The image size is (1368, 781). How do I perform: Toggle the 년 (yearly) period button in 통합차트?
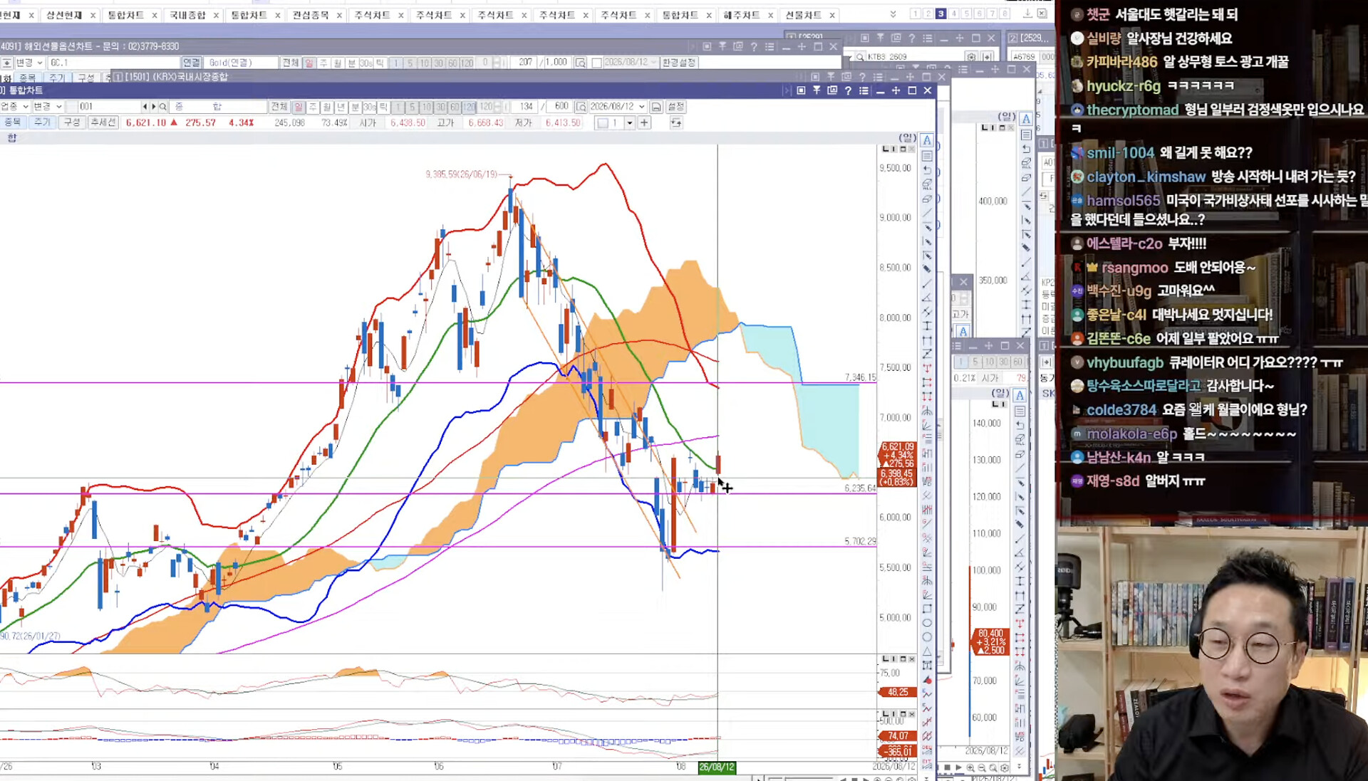(x=341, y=107)
